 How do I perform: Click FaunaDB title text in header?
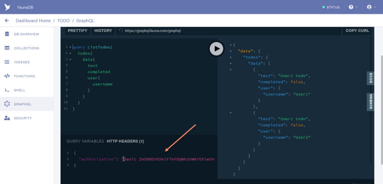point(25,7)
